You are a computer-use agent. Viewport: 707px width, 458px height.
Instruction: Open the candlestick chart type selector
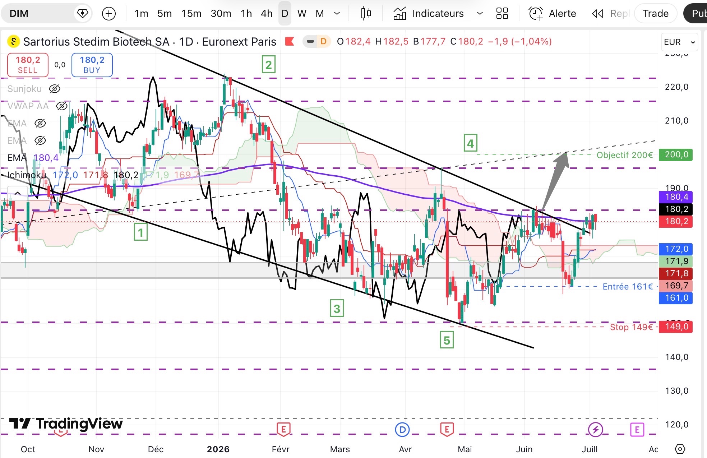[x=366, y=13]
